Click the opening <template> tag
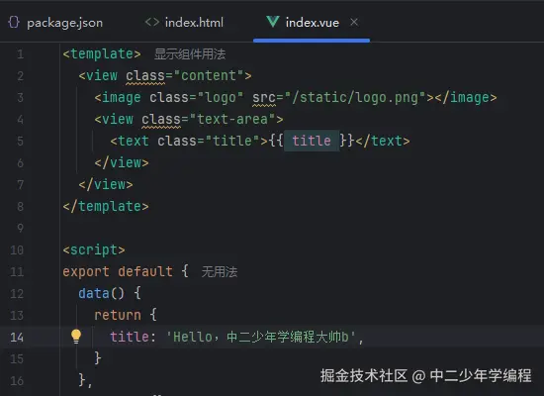 point(102,53)
